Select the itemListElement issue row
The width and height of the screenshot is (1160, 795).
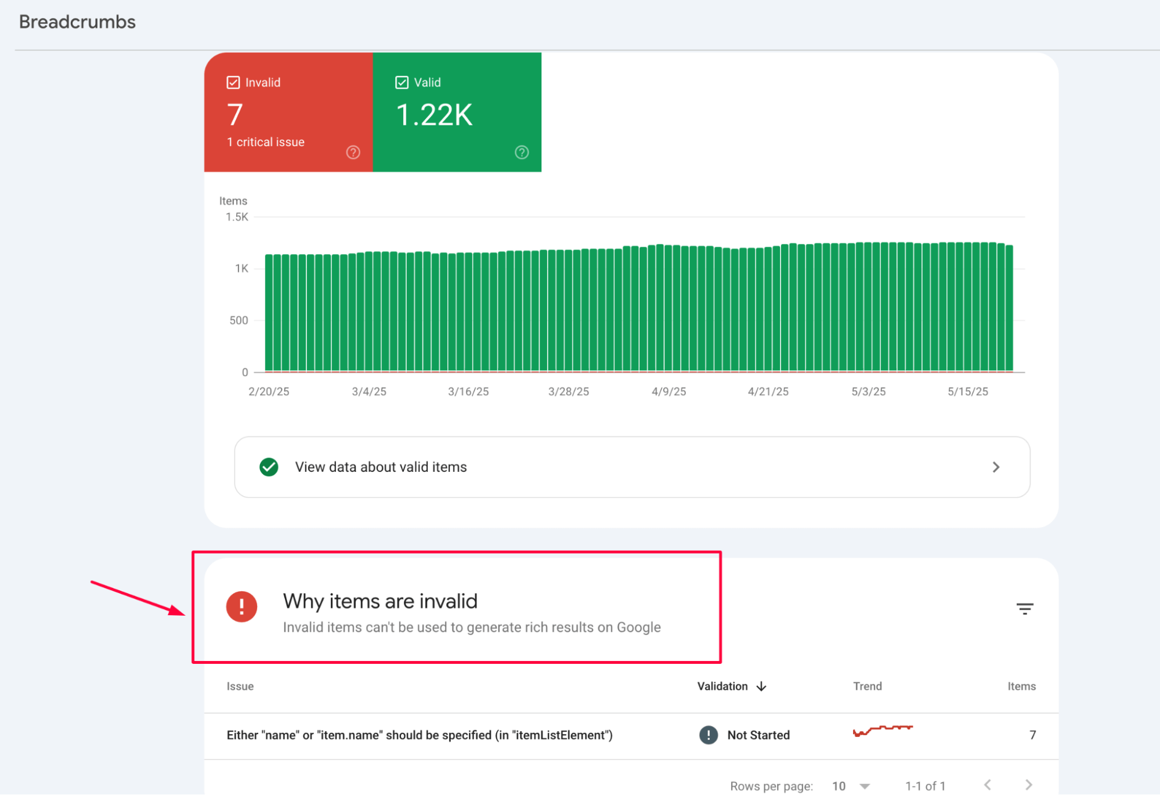click(419, 735)
